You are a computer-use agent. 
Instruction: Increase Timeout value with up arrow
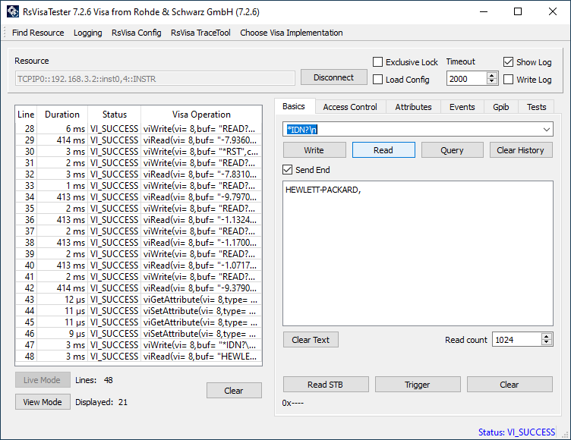pos(492,75)
